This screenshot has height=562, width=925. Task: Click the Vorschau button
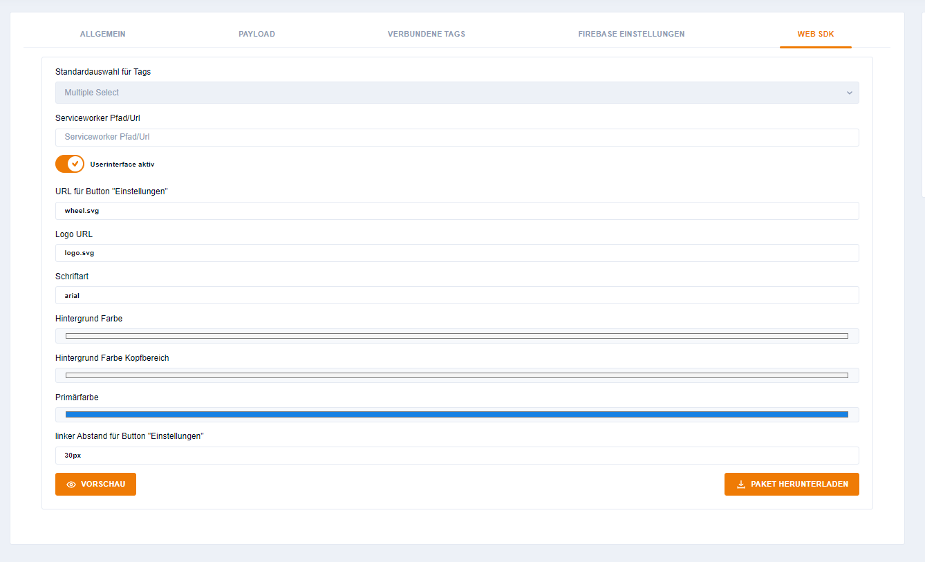(95, 484)
